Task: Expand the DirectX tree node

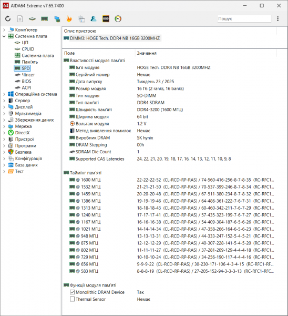Action: pyautogui.click(x=4, y=133)
